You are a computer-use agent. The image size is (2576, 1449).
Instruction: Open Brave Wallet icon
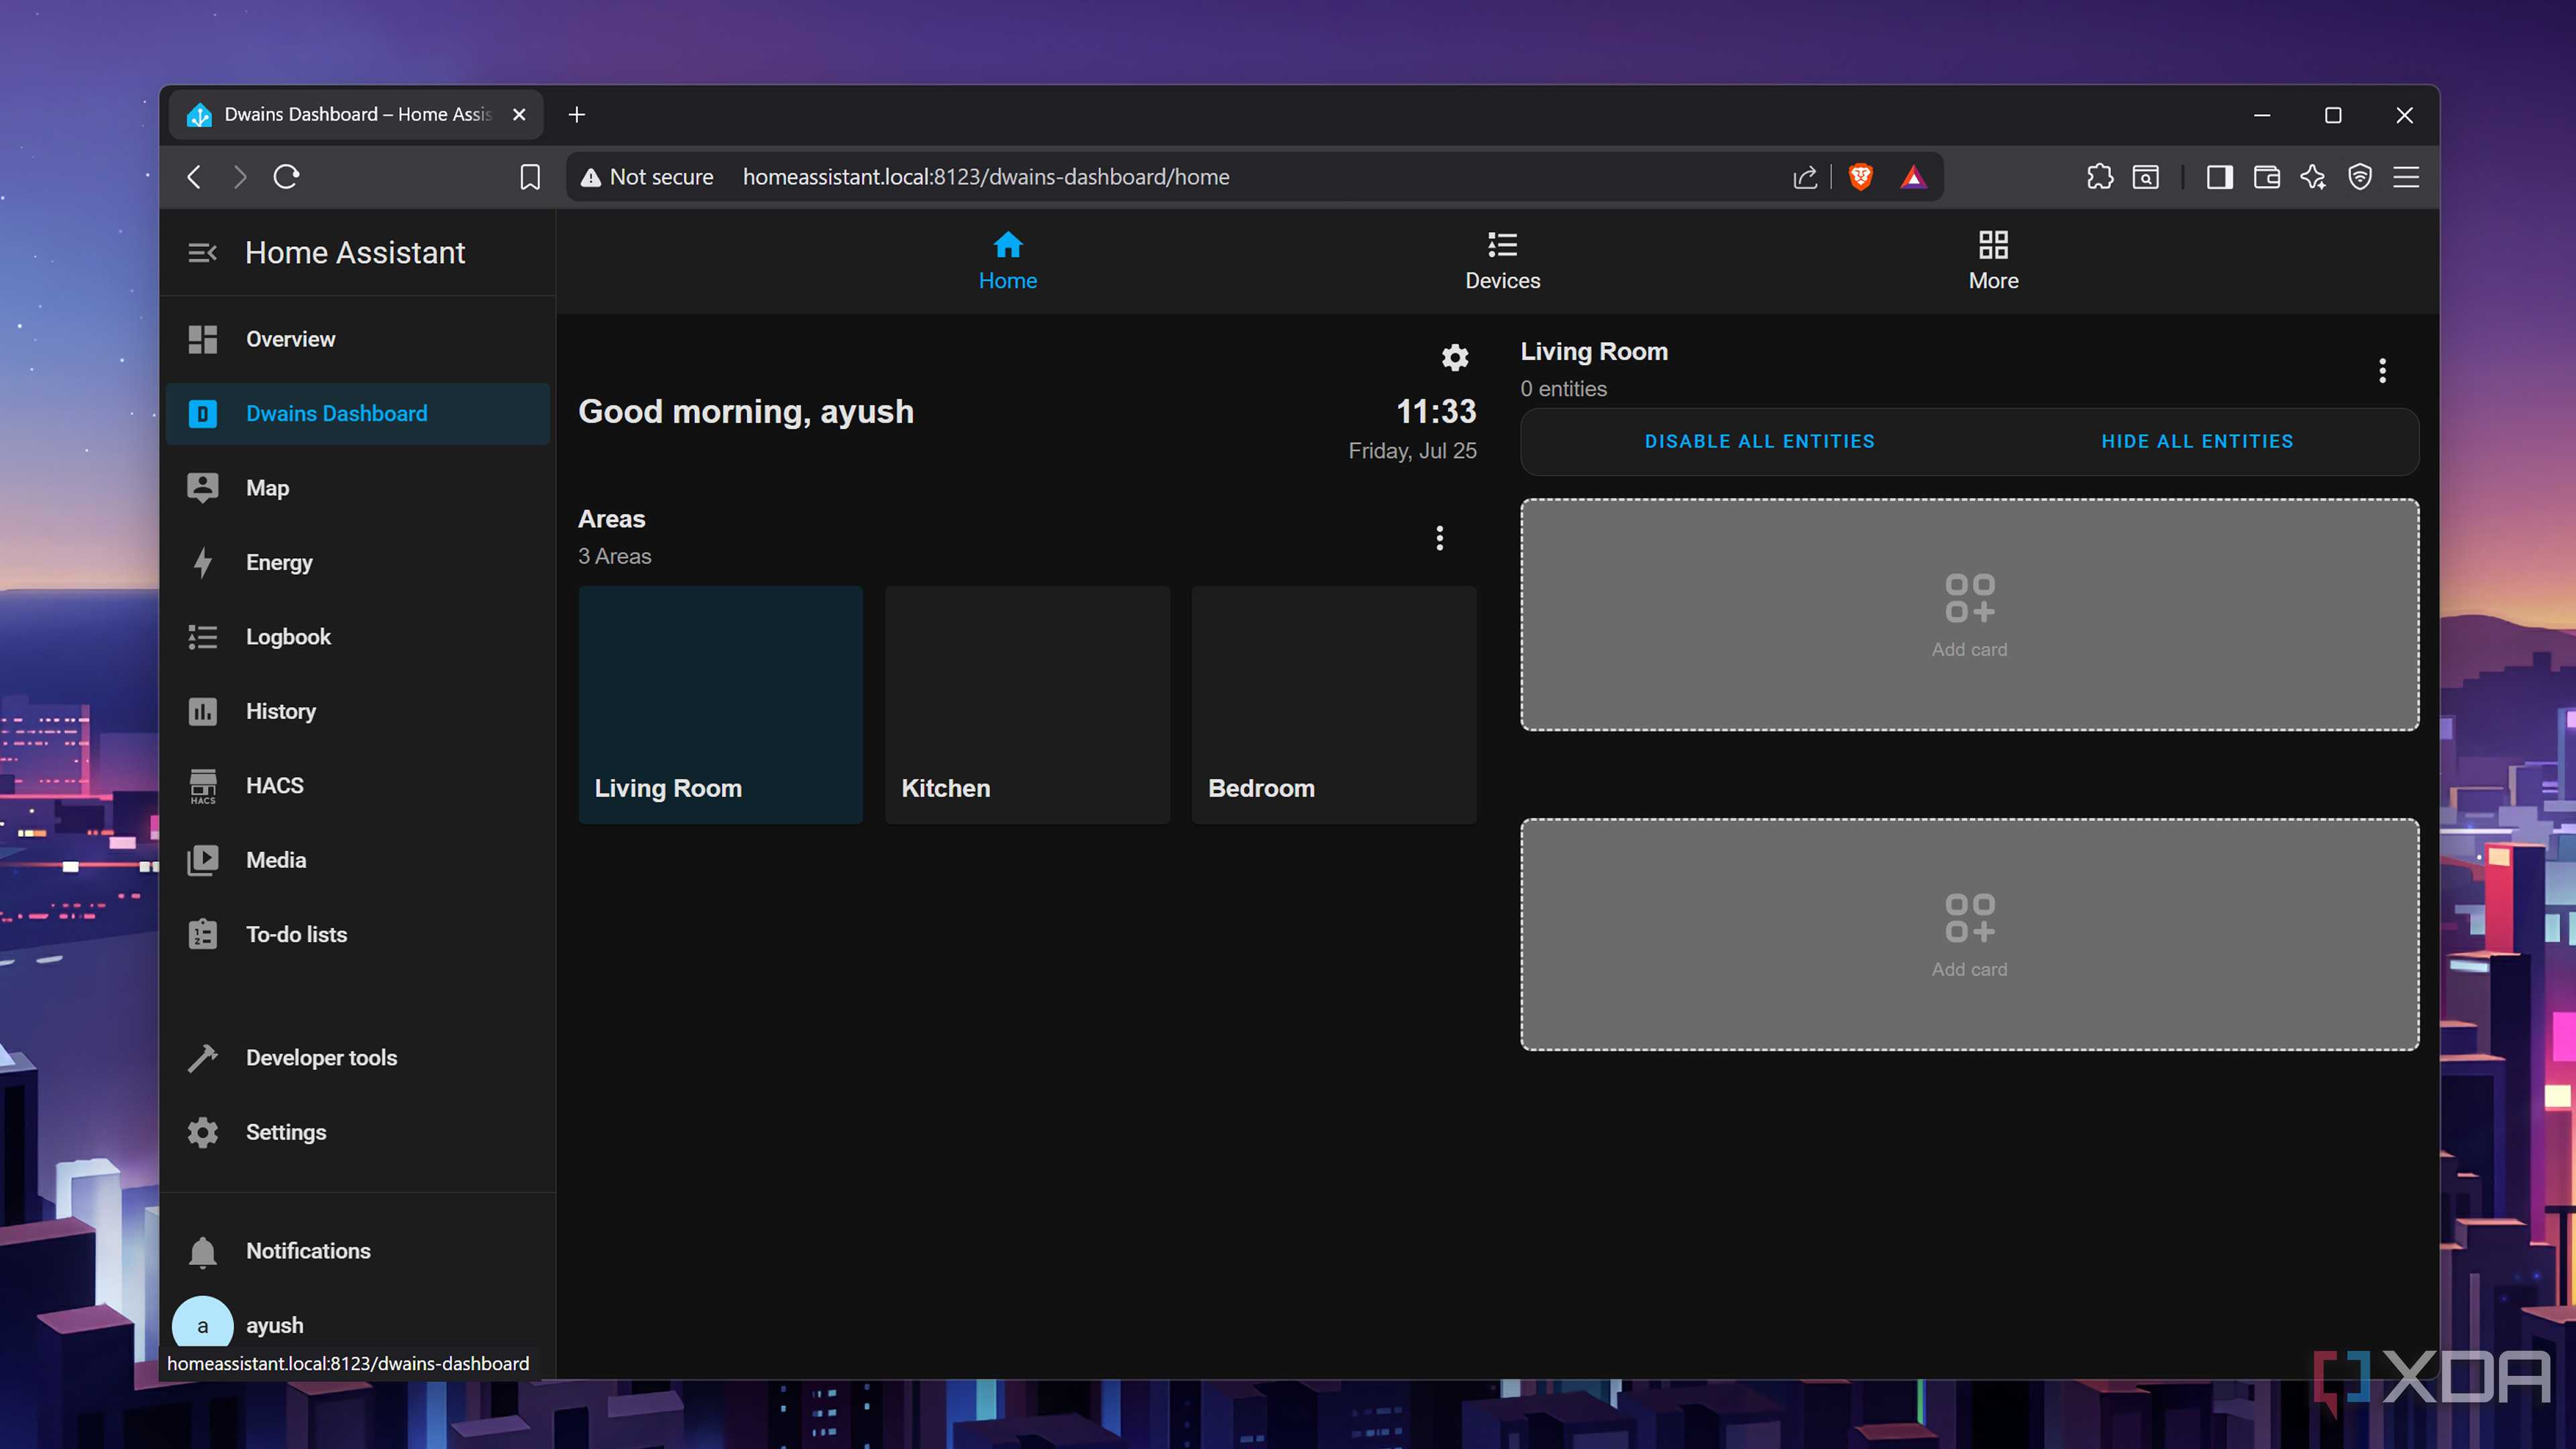coord(2267,177)
